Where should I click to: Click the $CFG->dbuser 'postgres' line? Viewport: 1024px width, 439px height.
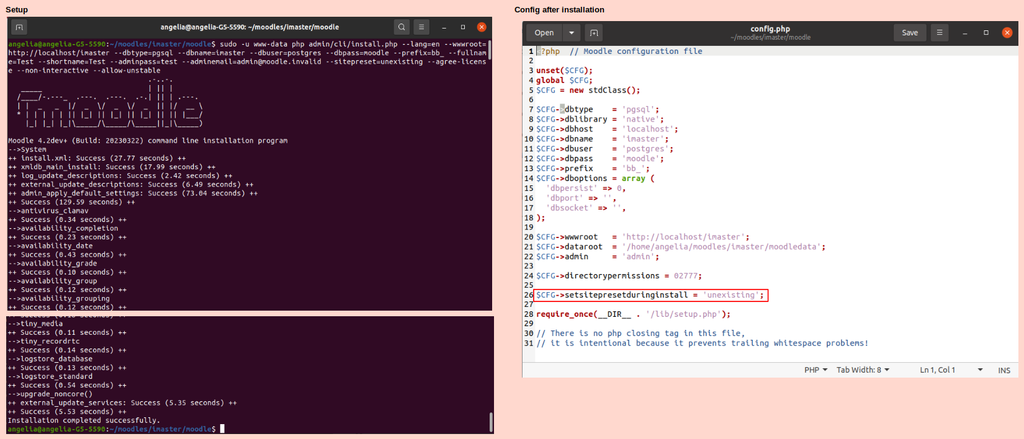click(x=605, y=149)
